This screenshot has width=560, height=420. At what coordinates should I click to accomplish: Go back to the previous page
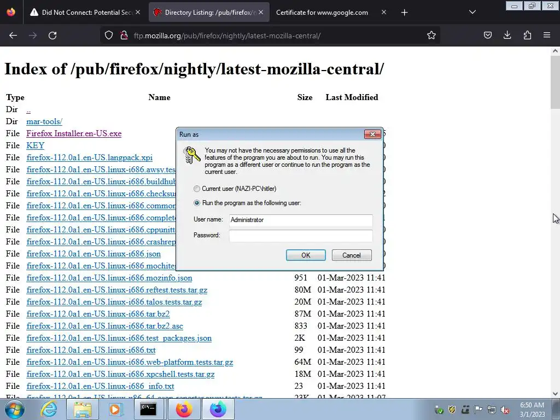pyautogui.click(x=13, y=36)
